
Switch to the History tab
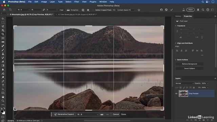(178, 16)
